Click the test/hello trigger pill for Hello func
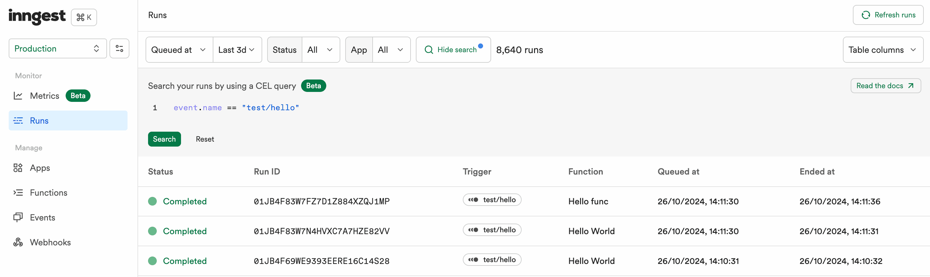 tap(492, 200)
